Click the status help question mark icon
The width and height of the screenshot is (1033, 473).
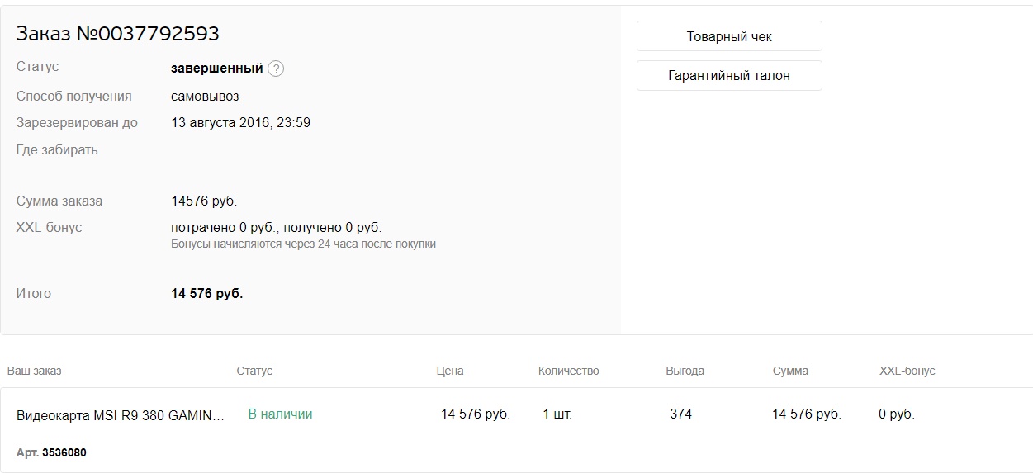click(276, 69)
